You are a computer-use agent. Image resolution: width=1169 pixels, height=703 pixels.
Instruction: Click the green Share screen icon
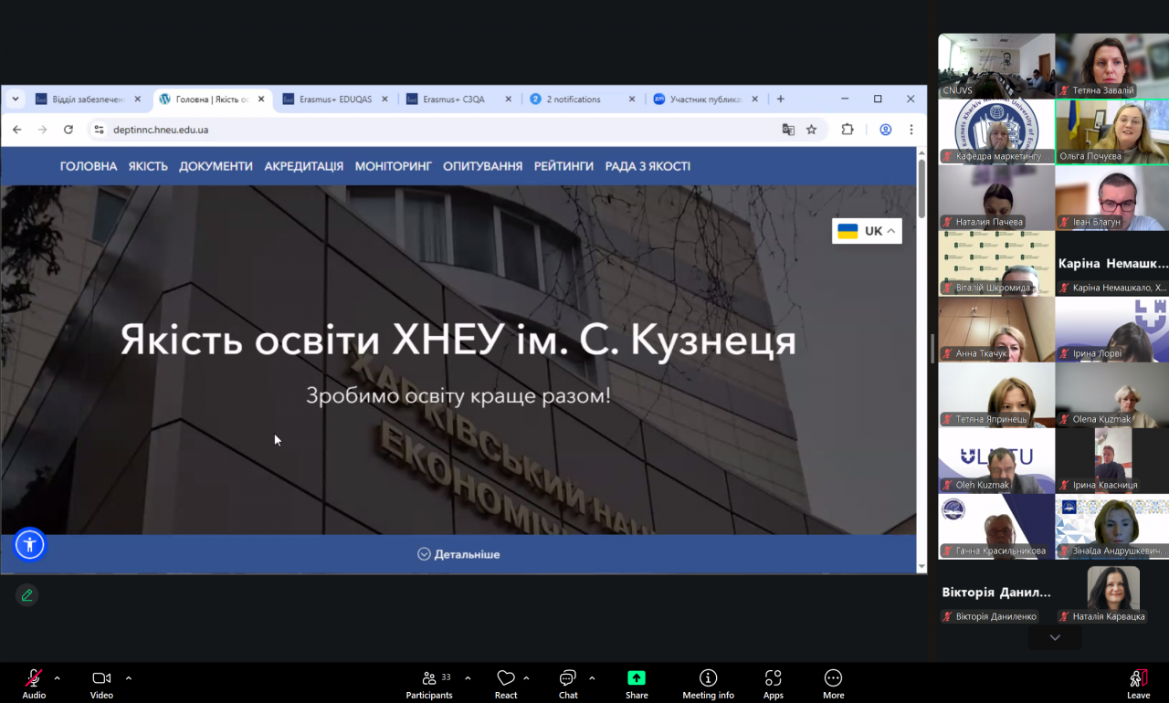(637, 678)
